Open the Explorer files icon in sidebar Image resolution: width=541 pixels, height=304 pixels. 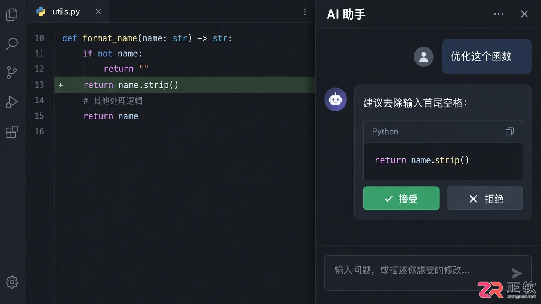tap(12, 15)
